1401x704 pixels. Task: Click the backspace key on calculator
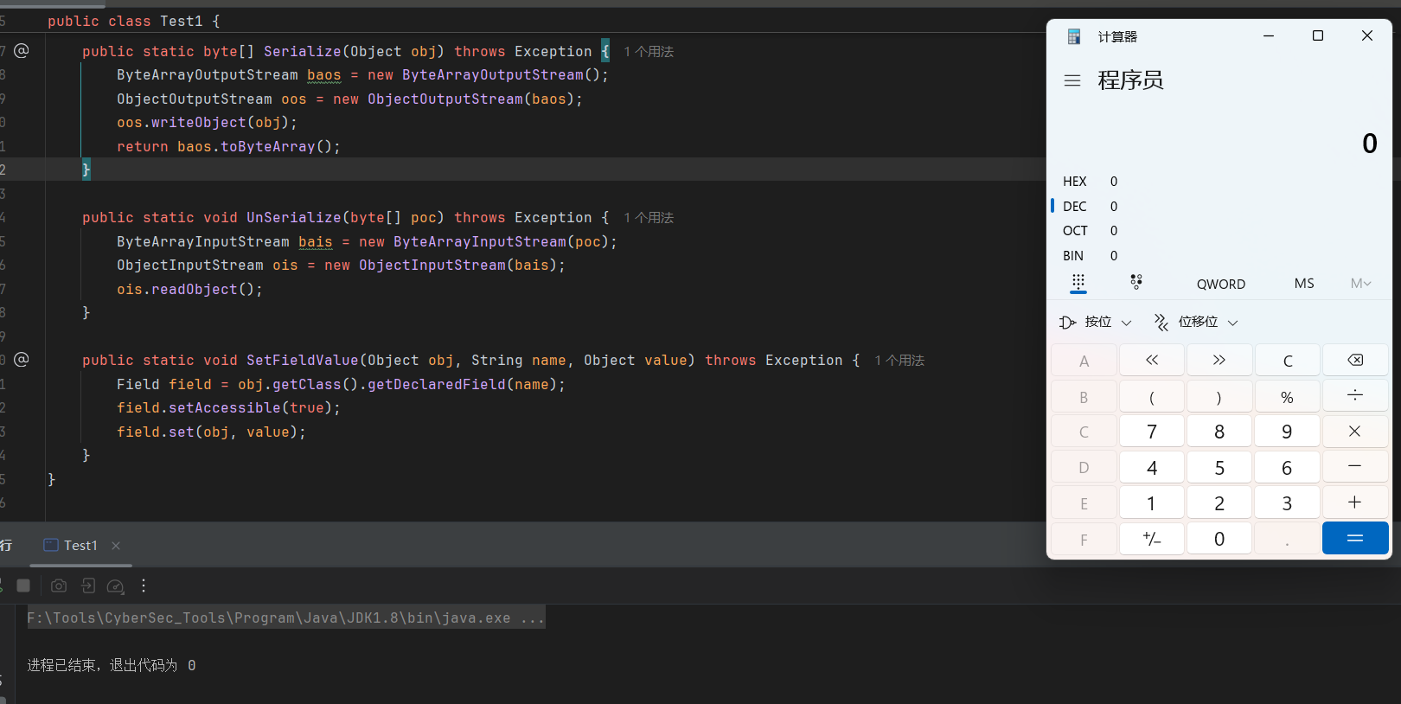point(1354,361)
